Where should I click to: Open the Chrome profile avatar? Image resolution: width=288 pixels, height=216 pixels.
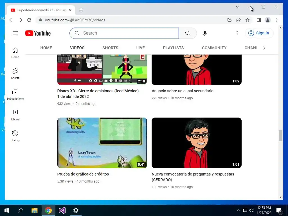[x=268, y=20]
